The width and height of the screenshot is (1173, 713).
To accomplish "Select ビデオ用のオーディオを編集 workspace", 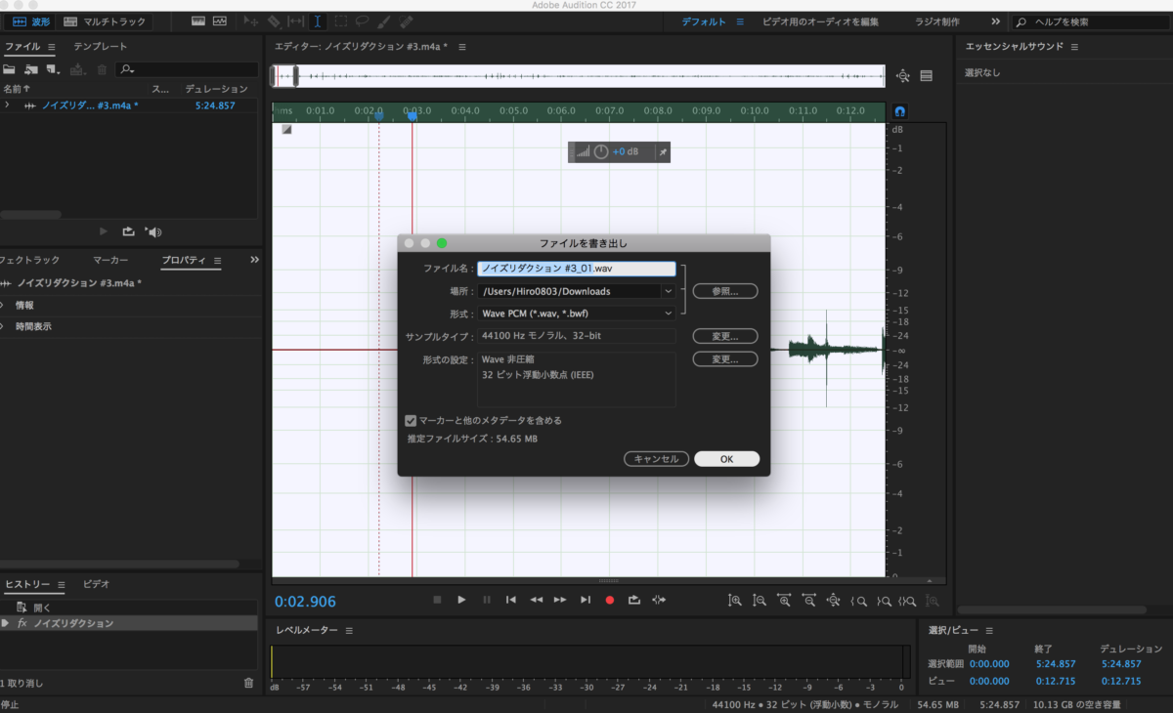I will [821, 21].
